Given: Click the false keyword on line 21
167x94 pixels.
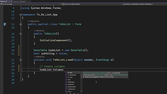Looking at the screenshot, I should pyautogui.click(x=63, y=54).
